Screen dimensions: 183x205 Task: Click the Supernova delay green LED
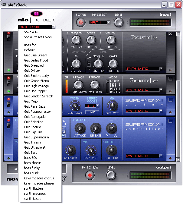(9, 112)
